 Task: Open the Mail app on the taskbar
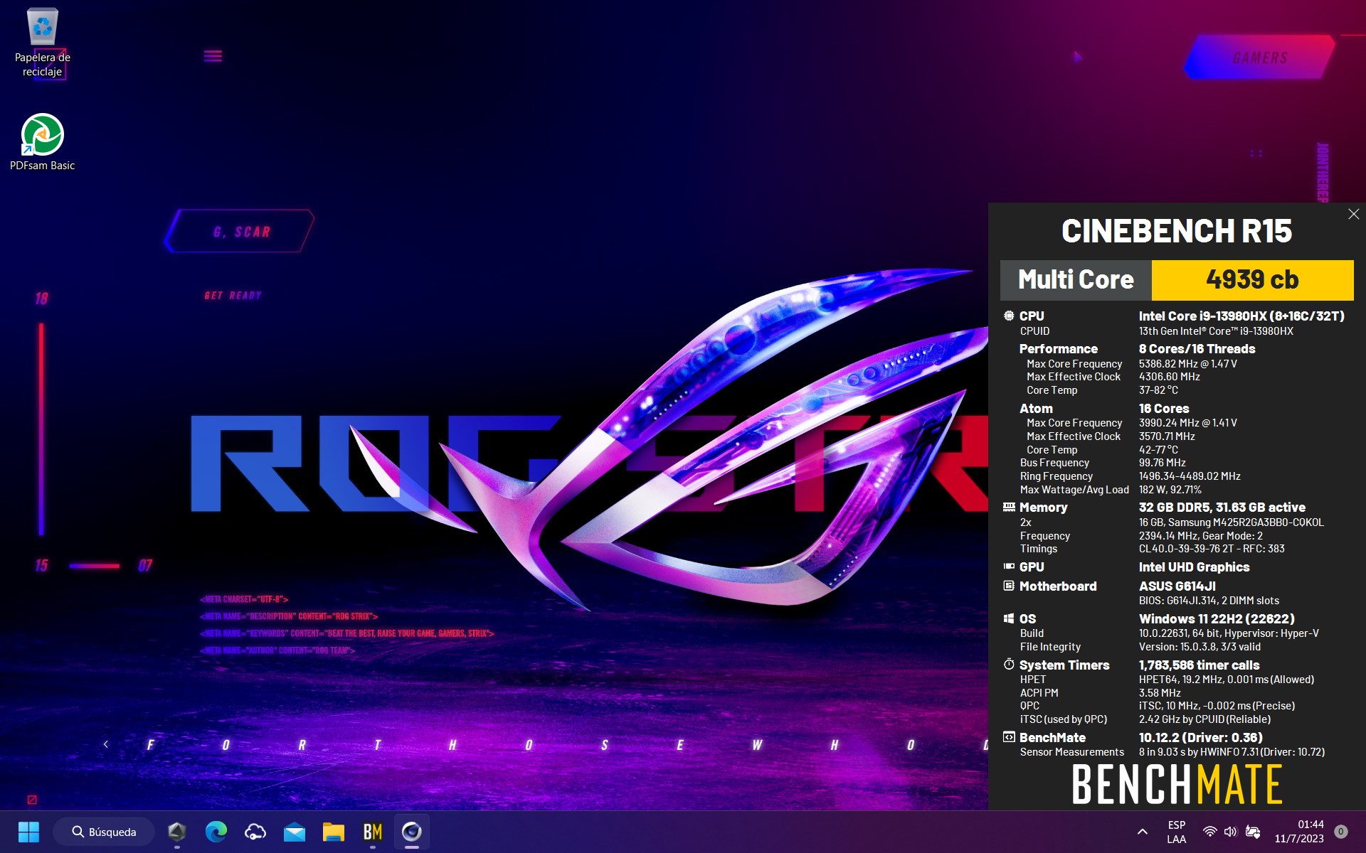294,832
